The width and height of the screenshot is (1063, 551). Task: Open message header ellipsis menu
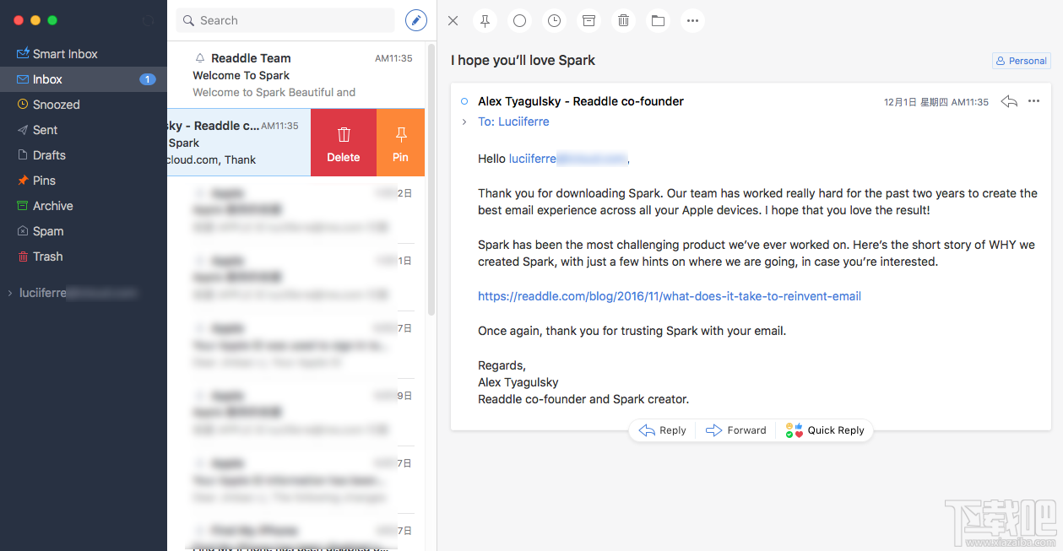[x=1034, y=101]
